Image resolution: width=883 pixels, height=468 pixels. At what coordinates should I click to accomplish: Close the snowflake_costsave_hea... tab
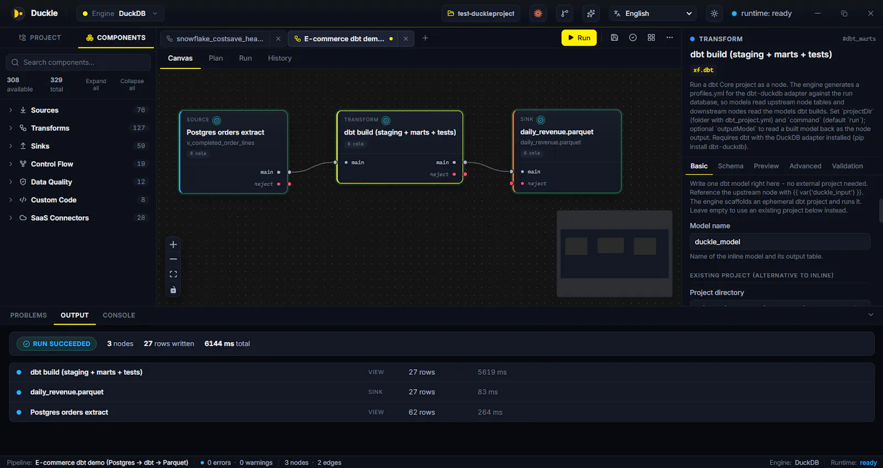tap(278, 39)
